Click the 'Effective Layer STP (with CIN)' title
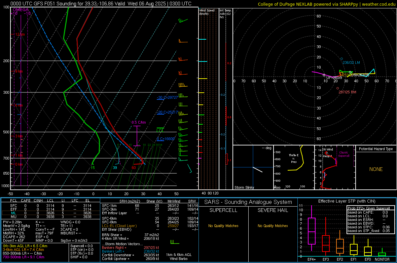This screenshot has height=263, width=397. click(x=347, y=201)
